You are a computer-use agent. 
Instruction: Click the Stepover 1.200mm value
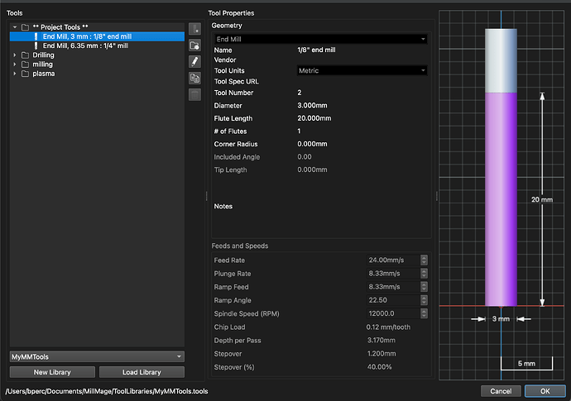coord(381,354)
